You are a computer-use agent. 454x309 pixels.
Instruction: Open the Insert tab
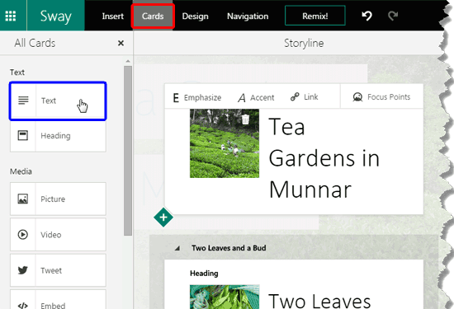112,16
